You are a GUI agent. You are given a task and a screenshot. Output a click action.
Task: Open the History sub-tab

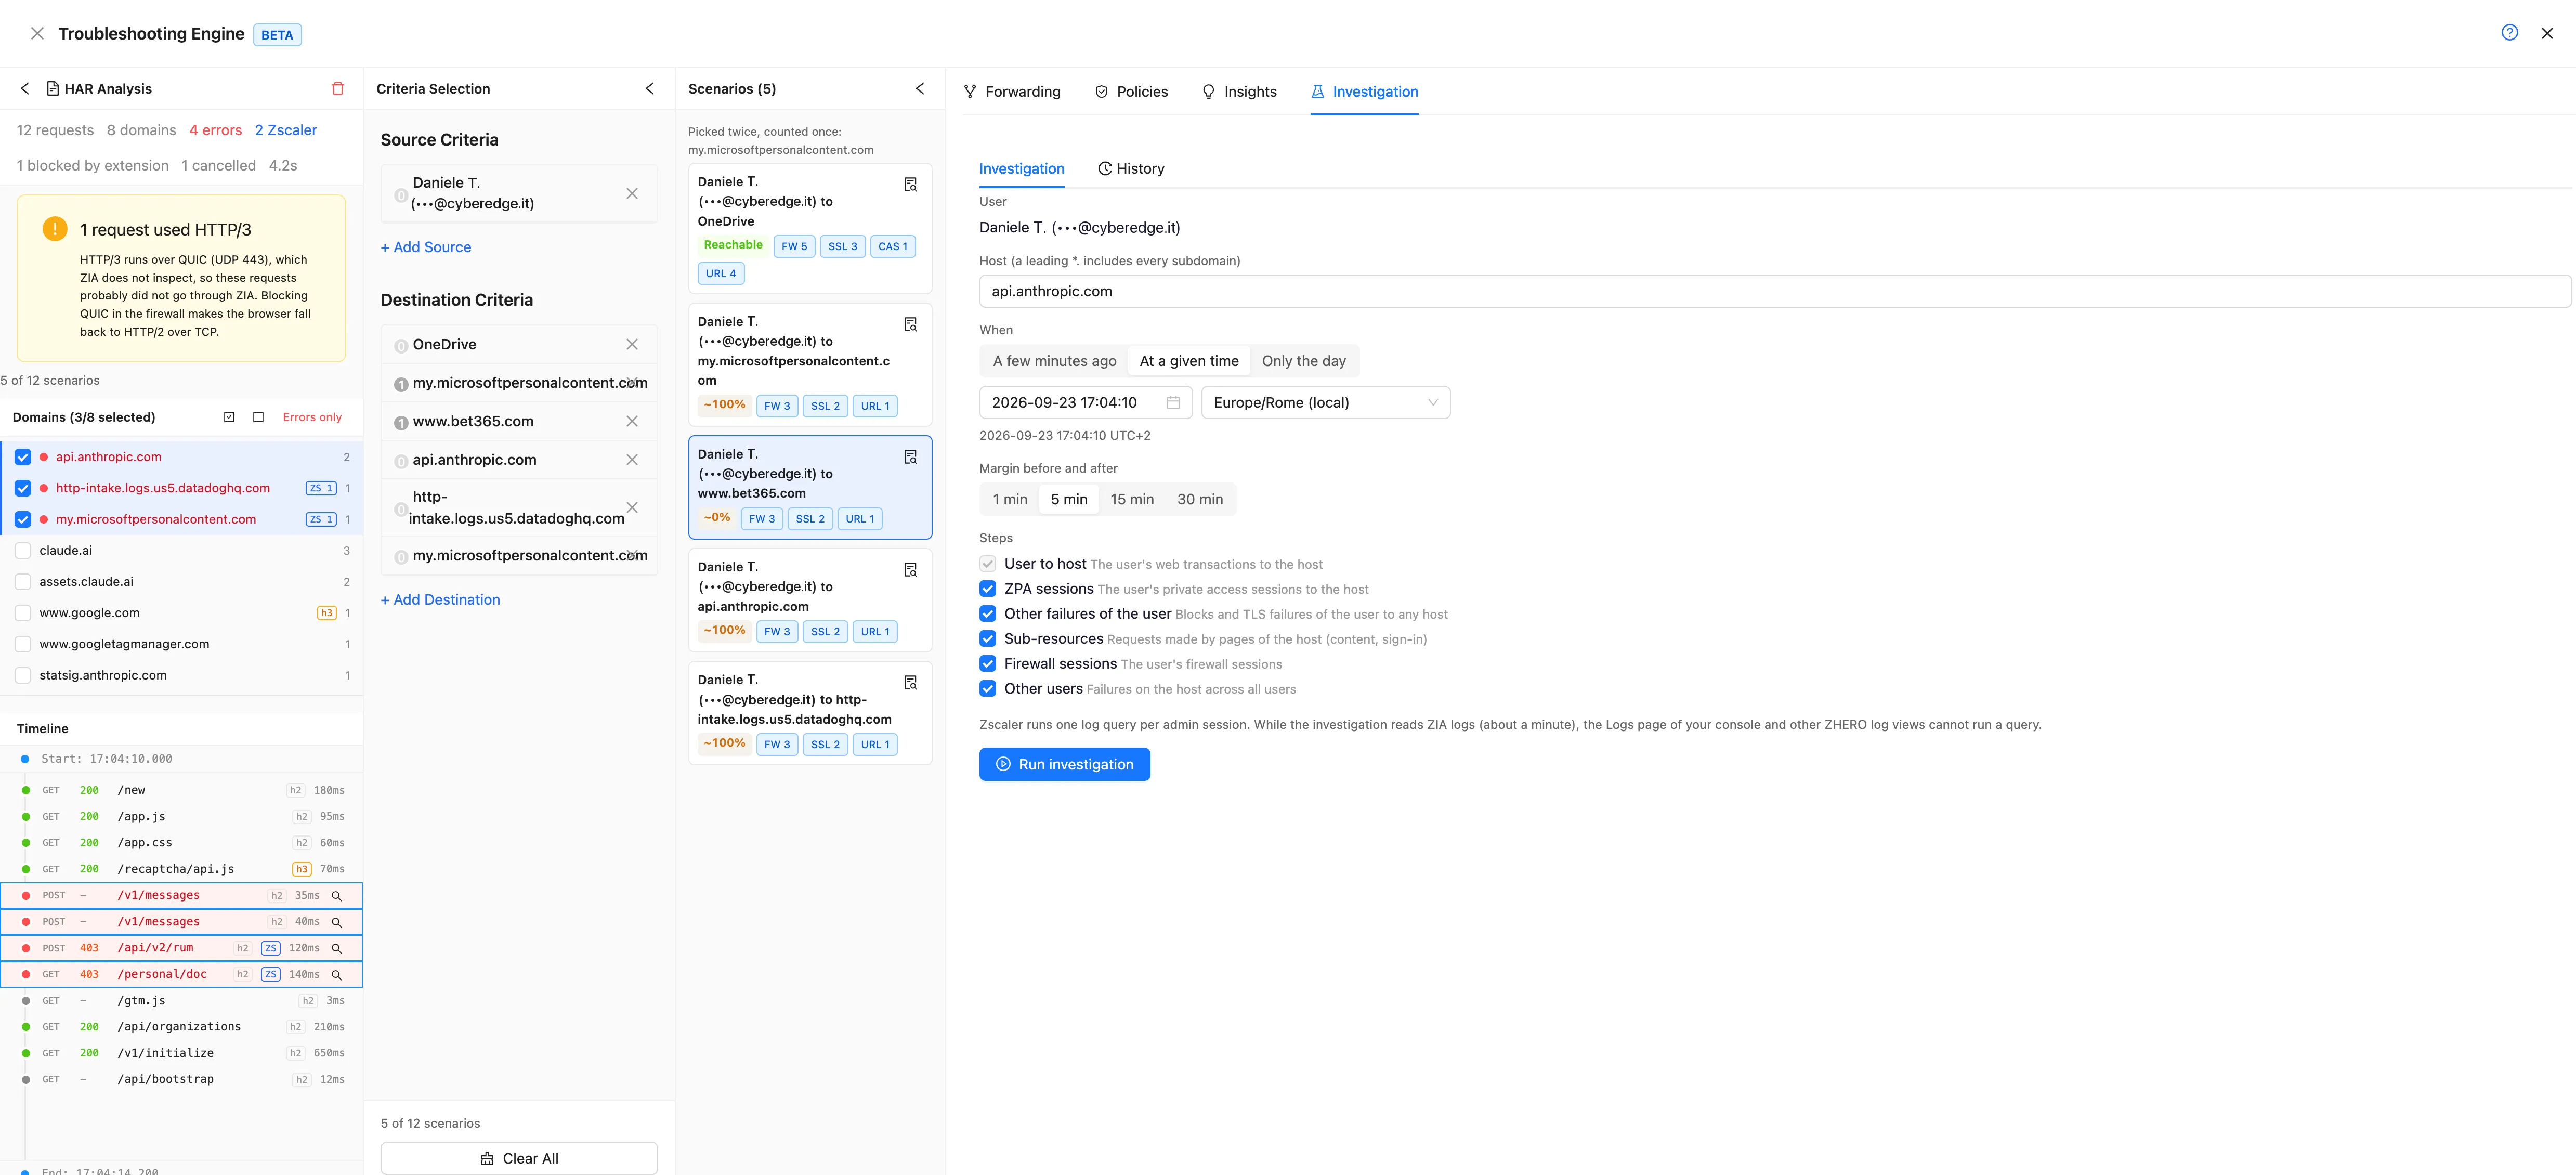[1131, 168]
